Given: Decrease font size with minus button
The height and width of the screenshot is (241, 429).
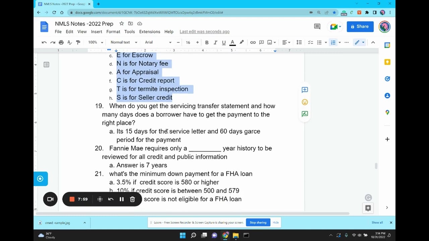Looking at the screenshot, I should click(x=178, y=43).
